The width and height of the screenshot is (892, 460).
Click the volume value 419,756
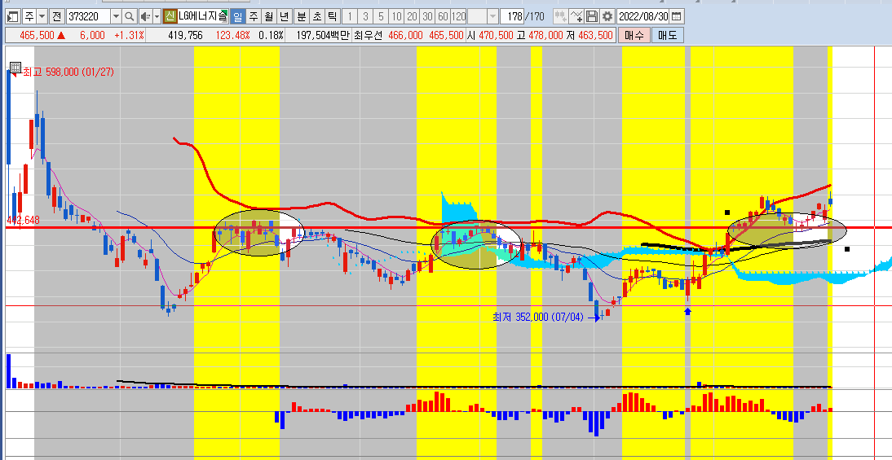click(x=185, y=35)
